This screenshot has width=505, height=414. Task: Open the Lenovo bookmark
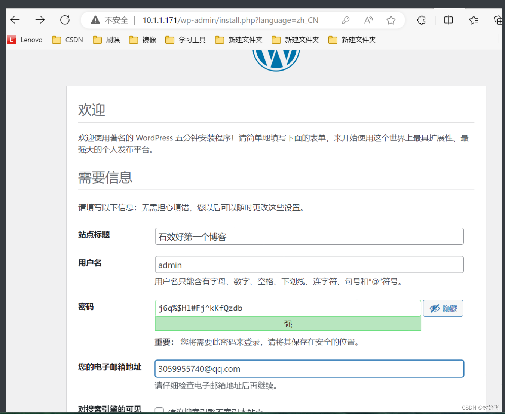point(25,40)
